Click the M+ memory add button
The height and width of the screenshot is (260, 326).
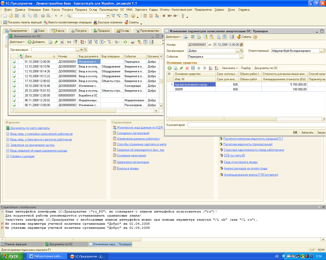(x=170, y=16)
